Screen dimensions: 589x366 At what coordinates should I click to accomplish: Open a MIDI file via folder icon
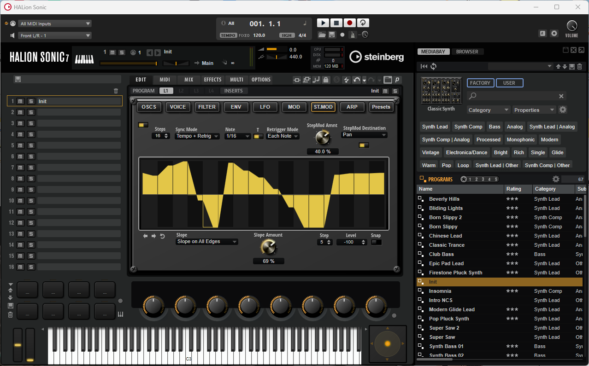(322, 35)
